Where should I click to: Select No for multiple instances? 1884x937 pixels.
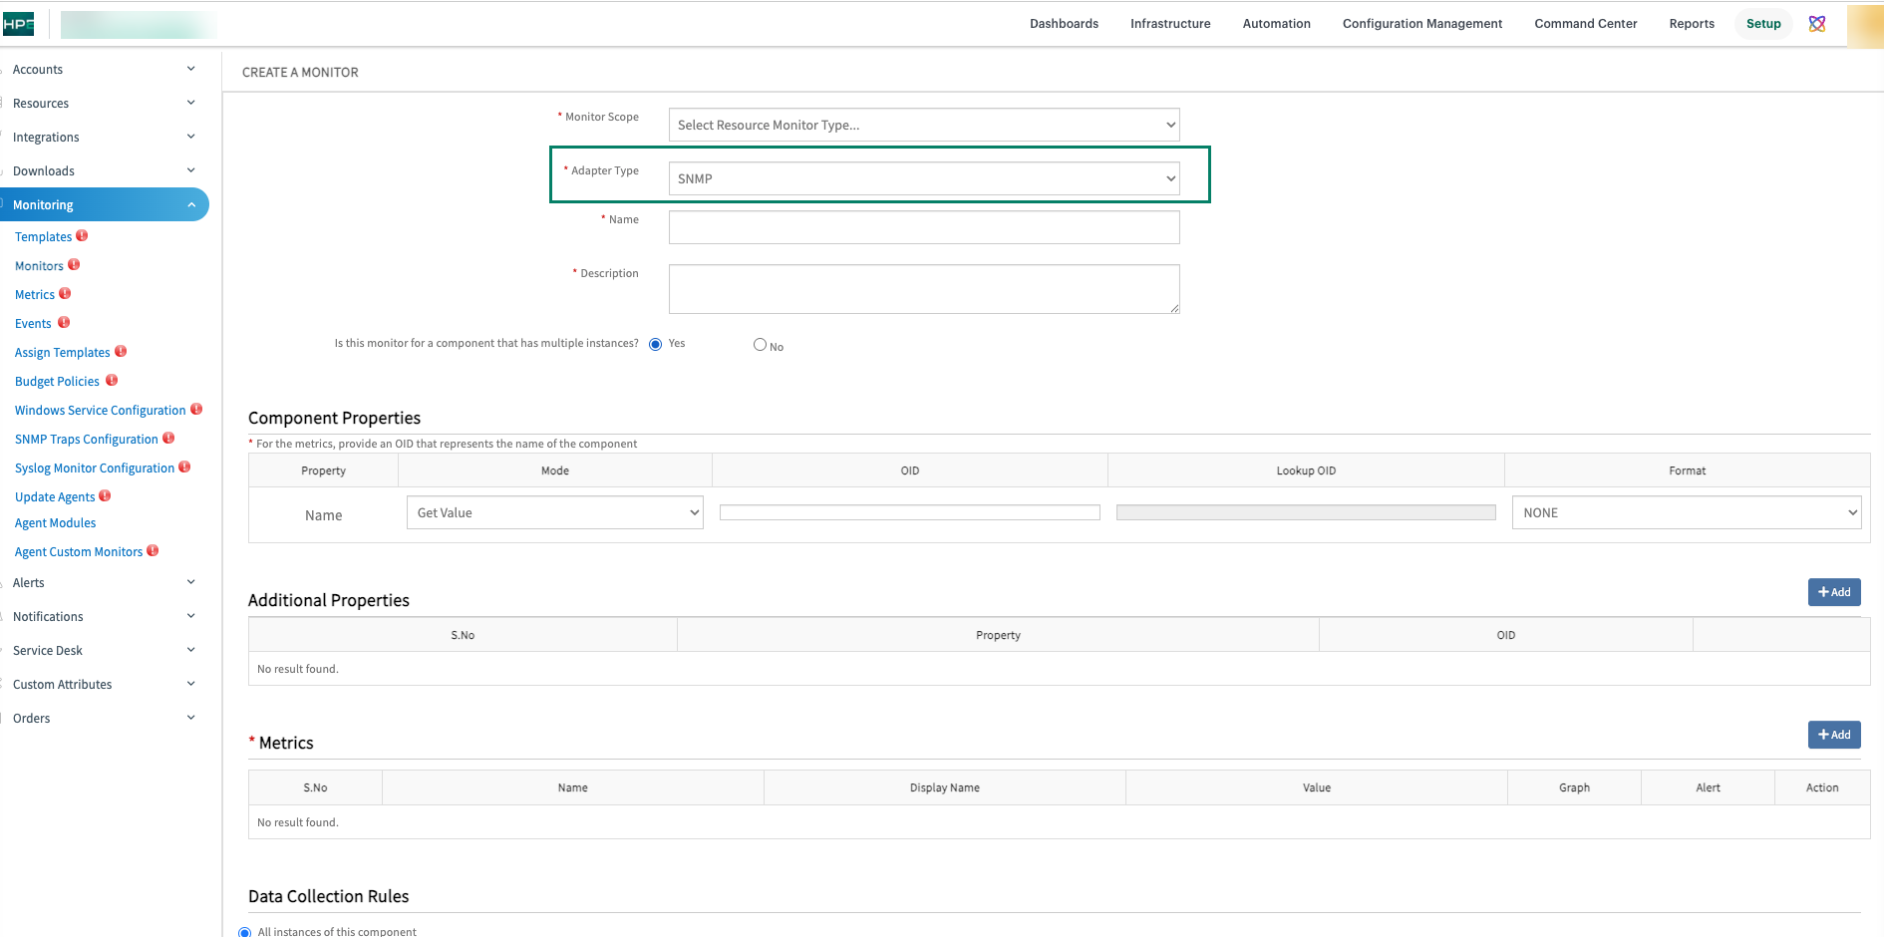coord(760,345)
